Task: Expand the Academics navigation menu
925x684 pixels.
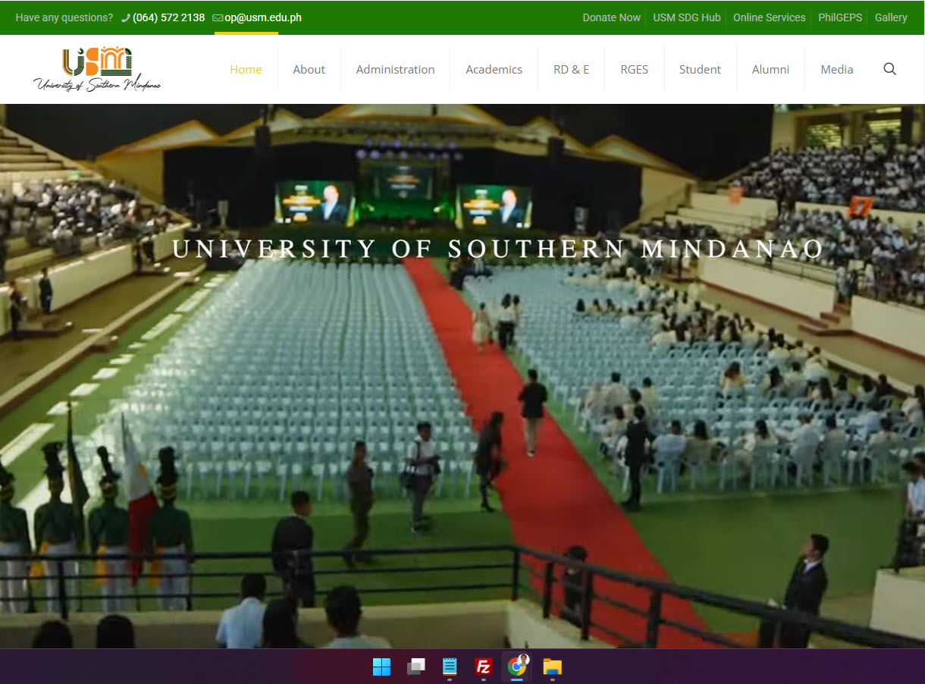Action: (494, 69)
